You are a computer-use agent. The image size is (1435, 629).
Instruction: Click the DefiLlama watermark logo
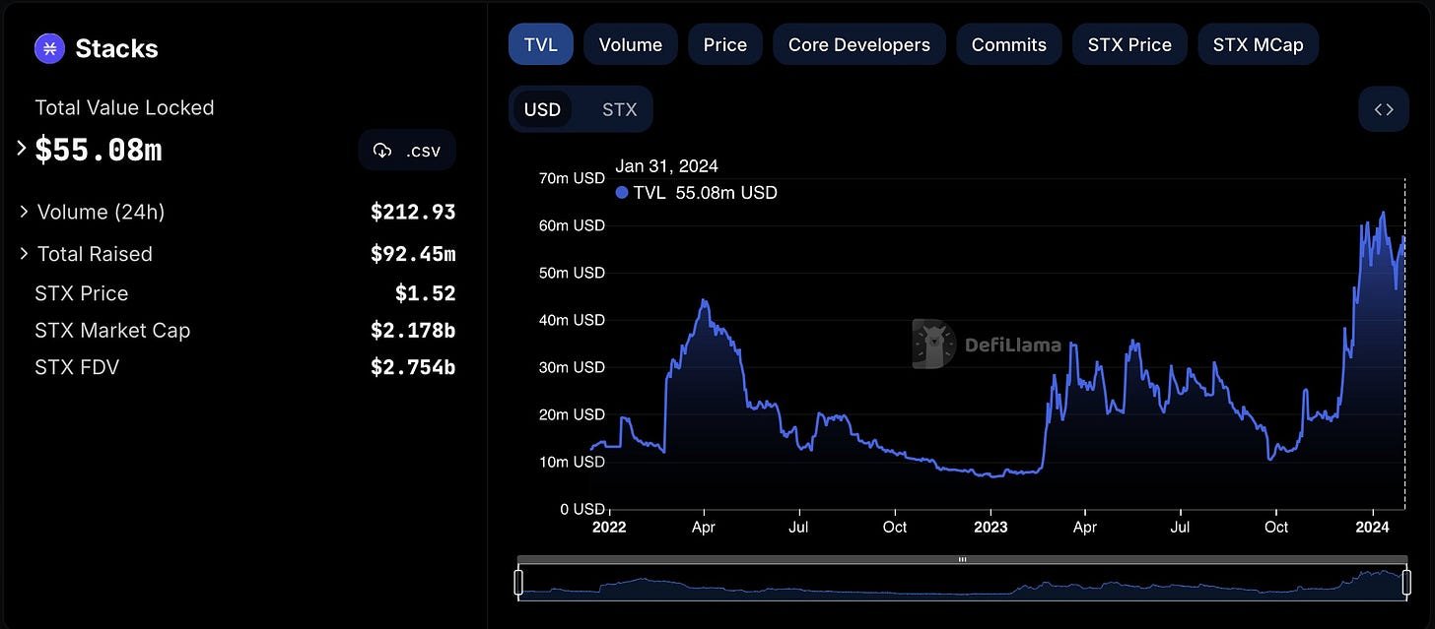tap(933, 344)
